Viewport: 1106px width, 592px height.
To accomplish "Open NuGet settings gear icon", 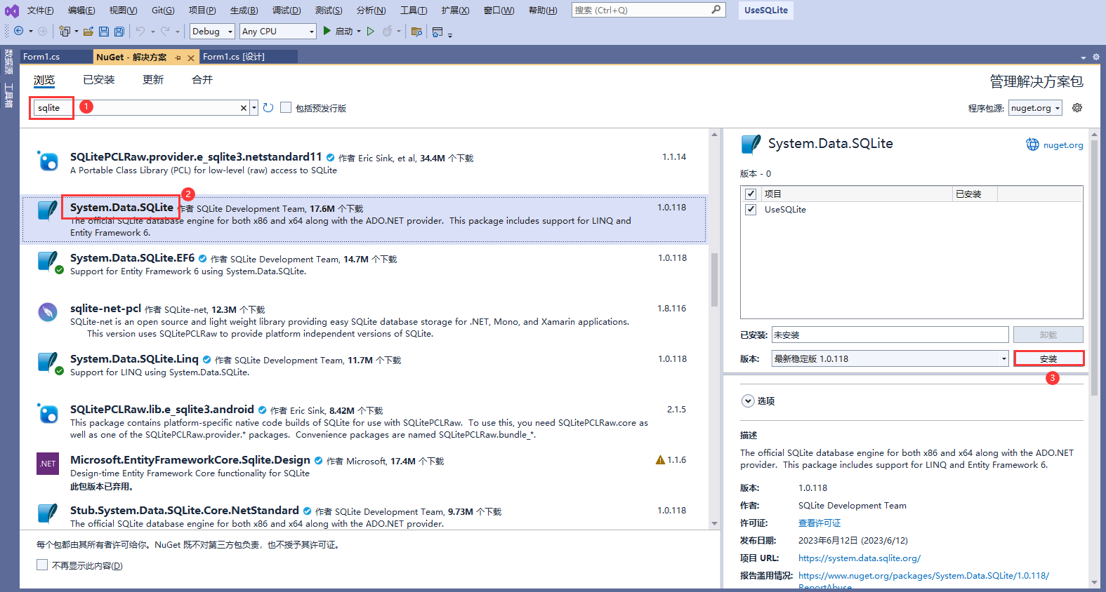I will 1077,107.
